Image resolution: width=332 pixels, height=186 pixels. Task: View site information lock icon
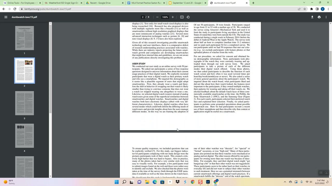[22, 9]
